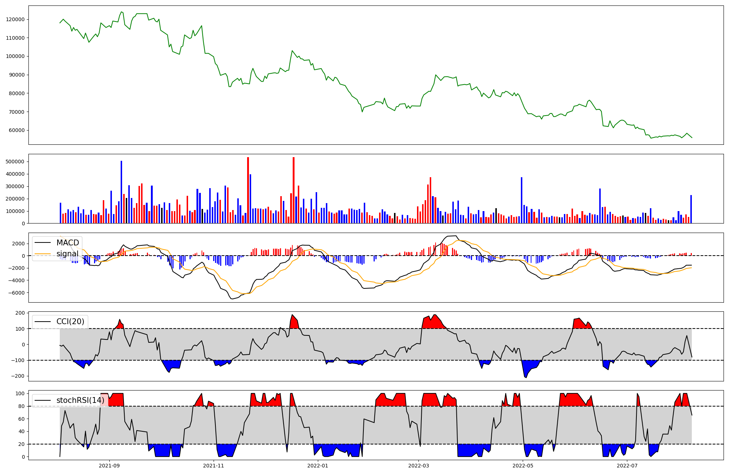The height and width of the screenshot is (474, 729).
Task: Click the stochRSI(14) legend entry
Action: [x=81, y=400]
